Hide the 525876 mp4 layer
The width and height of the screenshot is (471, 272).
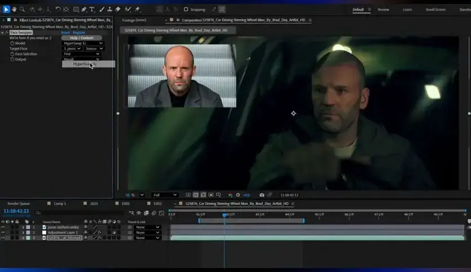tap(3, 238)
